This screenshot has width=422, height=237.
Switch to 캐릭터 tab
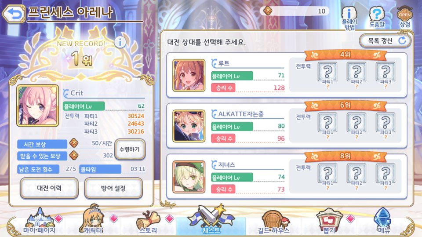[x=93, y=220]
